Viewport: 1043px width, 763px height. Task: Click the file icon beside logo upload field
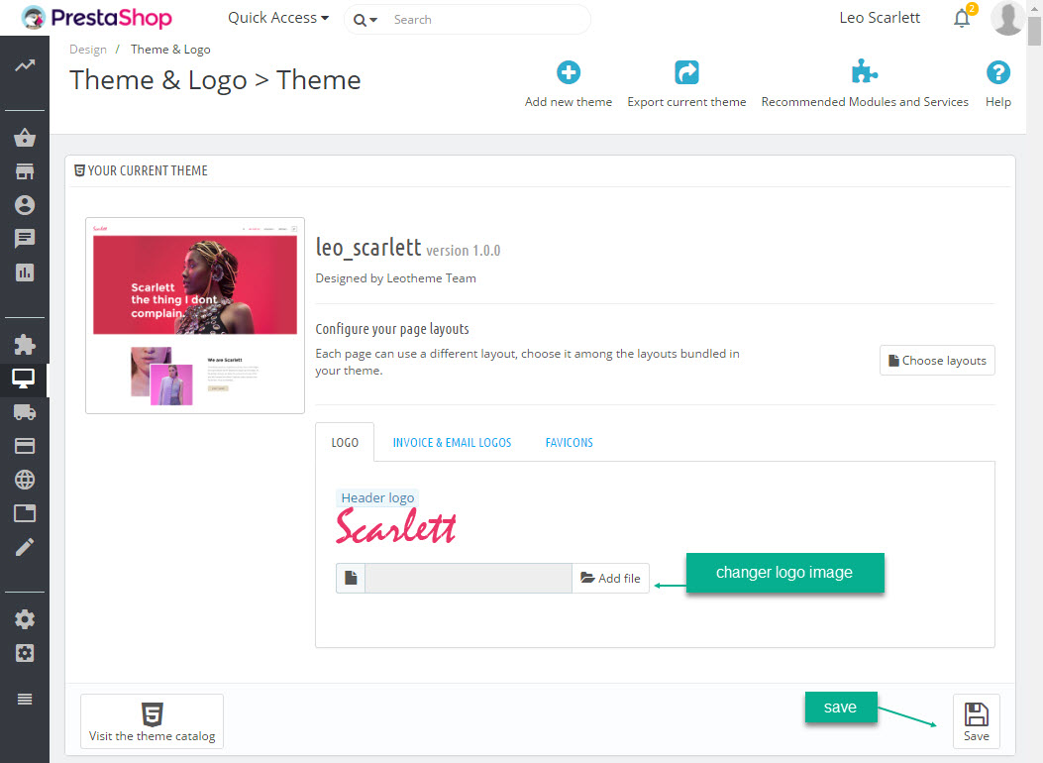coord(351,578)
